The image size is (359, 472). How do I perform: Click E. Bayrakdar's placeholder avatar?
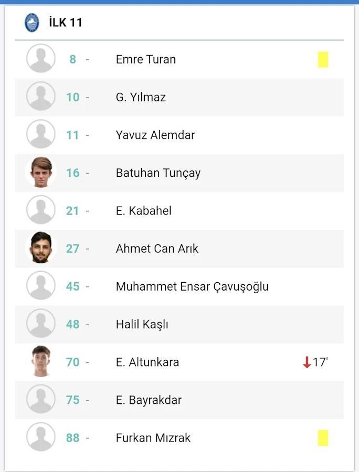[41, 399]
